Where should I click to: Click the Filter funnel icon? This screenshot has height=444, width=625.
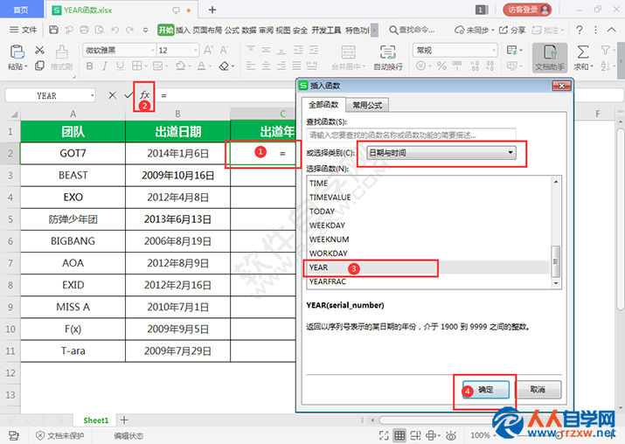(x=606, y=50)
